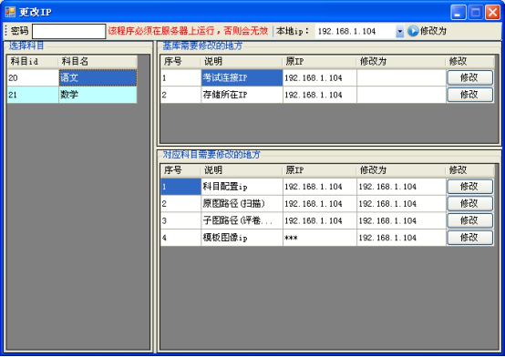
Task: Select the 192.168.1.104 value in the local IP box
Action: coord(346,31)
